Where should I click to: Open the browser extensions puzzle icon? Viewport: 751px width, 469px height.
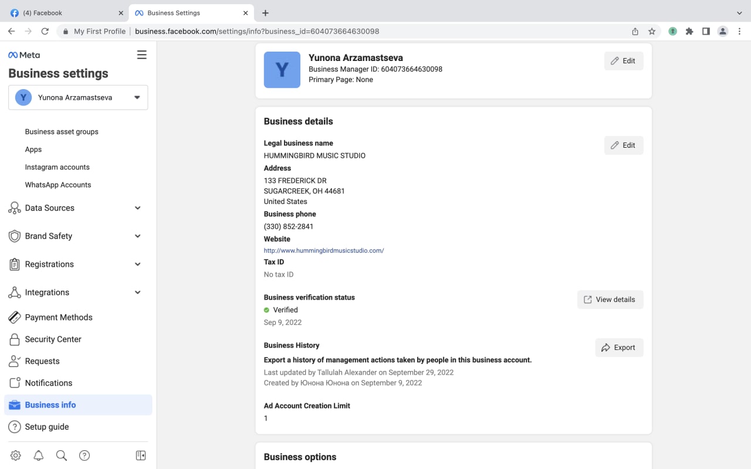(689, 31)
